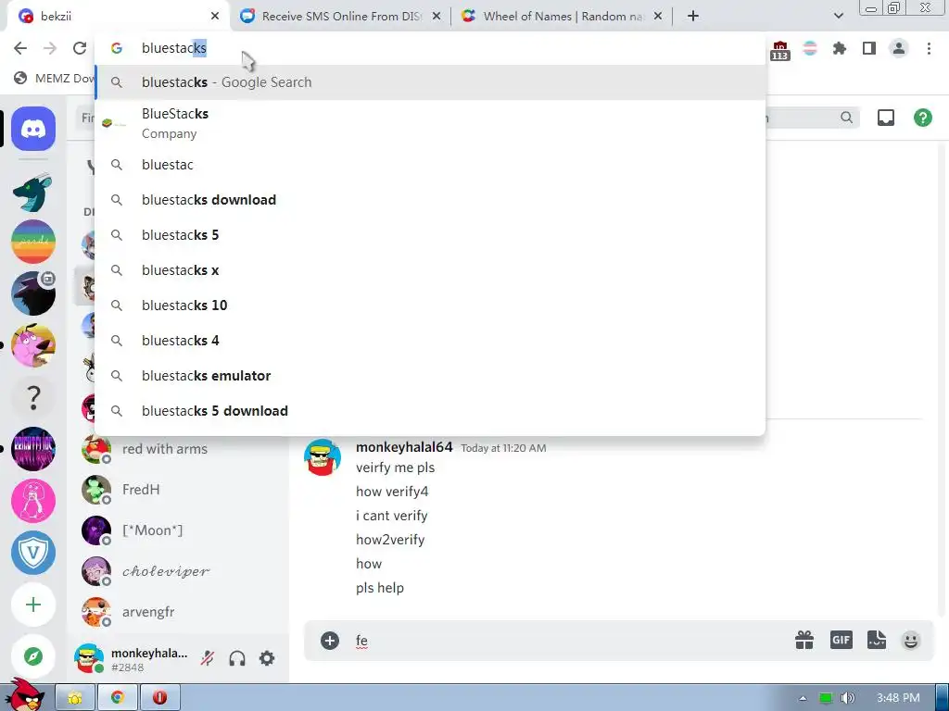Open DM with choleviper
Screen dimensions: 949x711
pyautogui.click(x=179, y=570)
